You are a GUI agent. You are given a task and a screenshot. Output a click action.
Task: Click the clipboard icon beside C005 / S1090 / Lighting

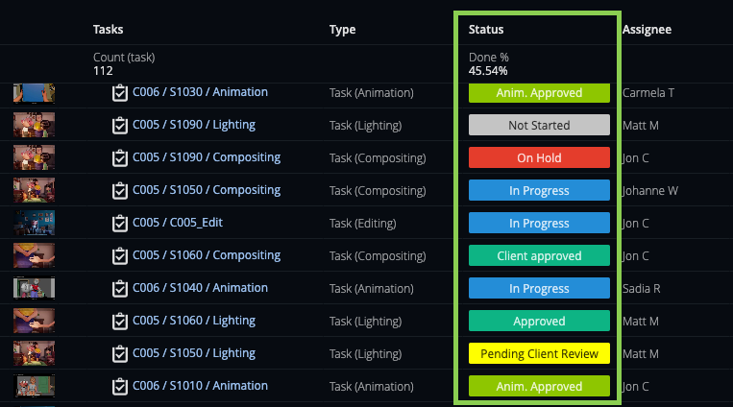(120, 125)
